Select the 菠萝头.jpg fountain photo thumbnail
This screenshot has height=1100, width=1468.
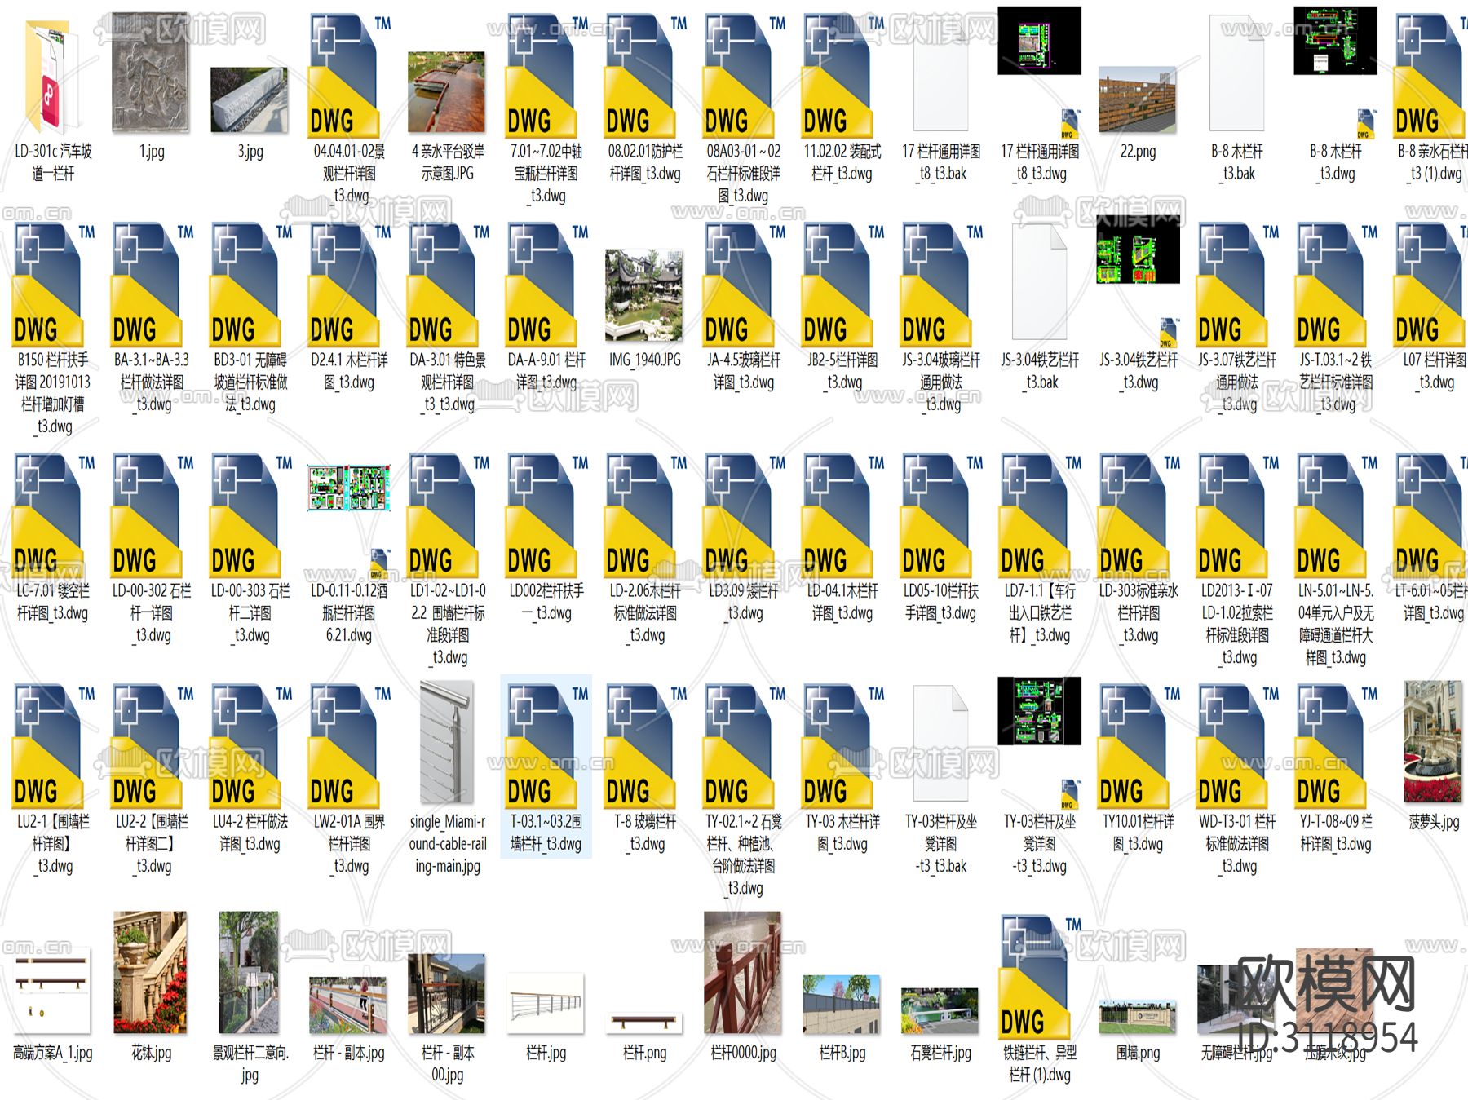click(x=1433, y=742)
